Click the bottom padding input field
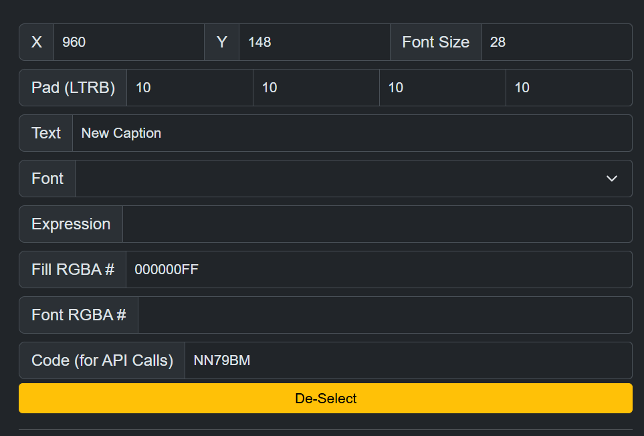Screen dimensions: 644x436 [x=568, y=88]
